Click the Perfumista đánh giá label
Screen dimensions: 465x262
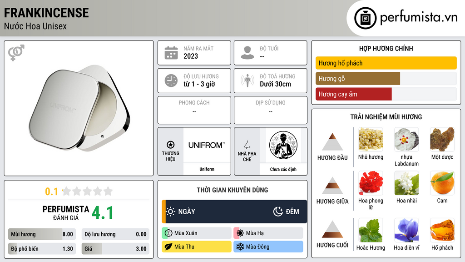pyautogui.click(x=66, y=213)
